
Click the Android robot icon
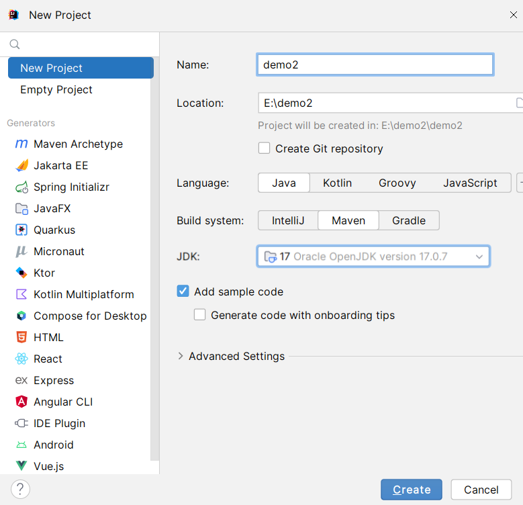pyautogui.click(x=21, y=445)
